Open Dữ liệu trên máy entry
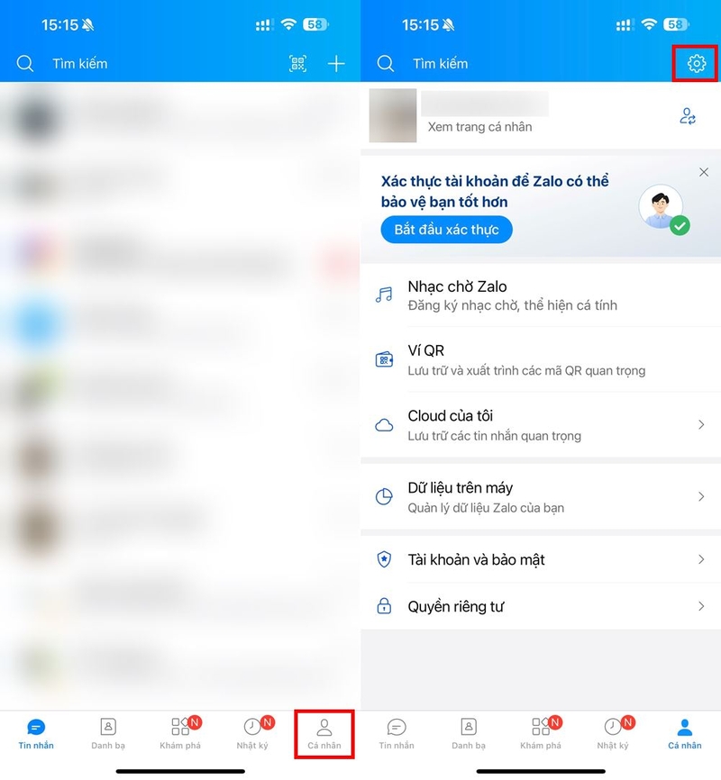Viewport: 721px width, 780px height. click(x=541, y=497)
